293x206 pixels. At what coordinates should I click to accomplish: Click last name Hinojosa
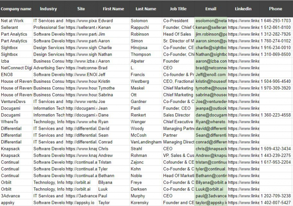click(146, 47)
